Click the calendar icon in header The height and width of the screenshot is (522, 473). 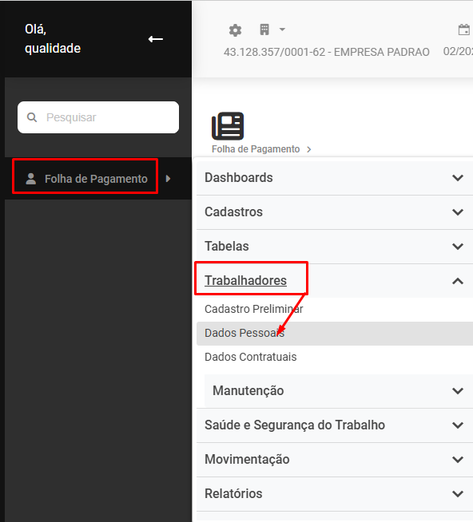(463, 30)
